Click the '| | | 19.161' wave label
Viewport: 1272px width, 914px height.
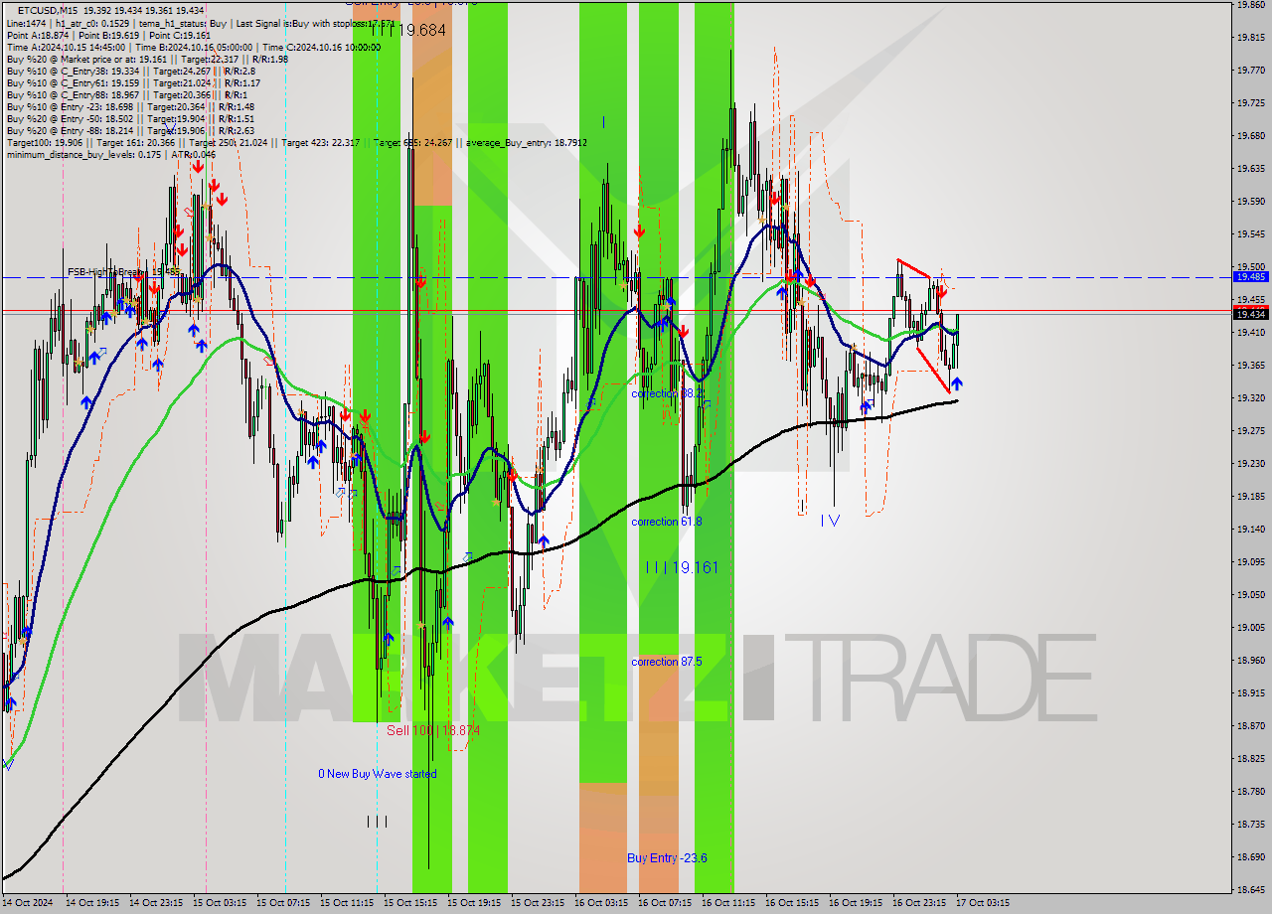pyautogui.click(x=682, y=568)
